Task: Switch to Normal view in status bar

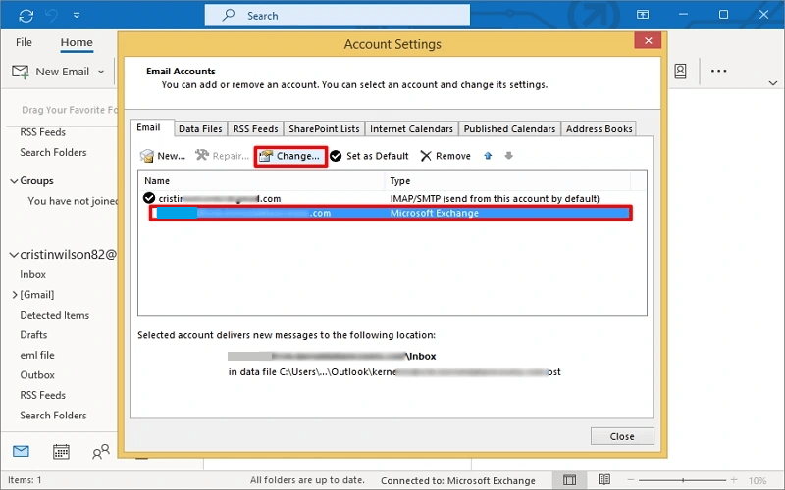Action: point(569,480)
